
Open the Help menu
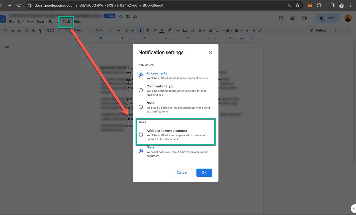coord(77,21)
